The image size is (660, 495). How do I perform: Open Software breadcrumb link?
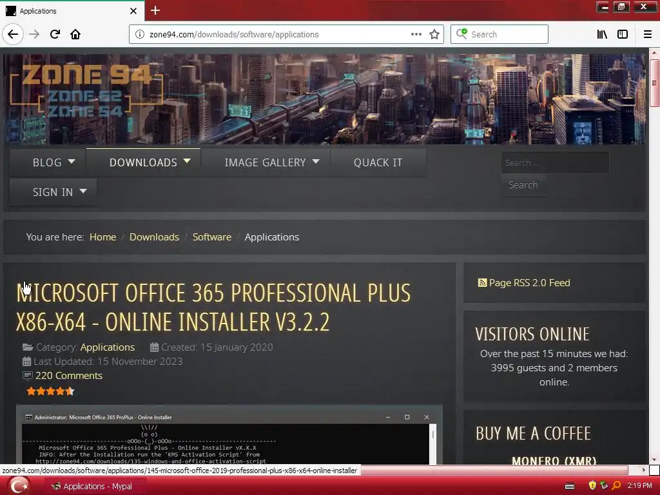pyautogui.click(x=211, y=237)
